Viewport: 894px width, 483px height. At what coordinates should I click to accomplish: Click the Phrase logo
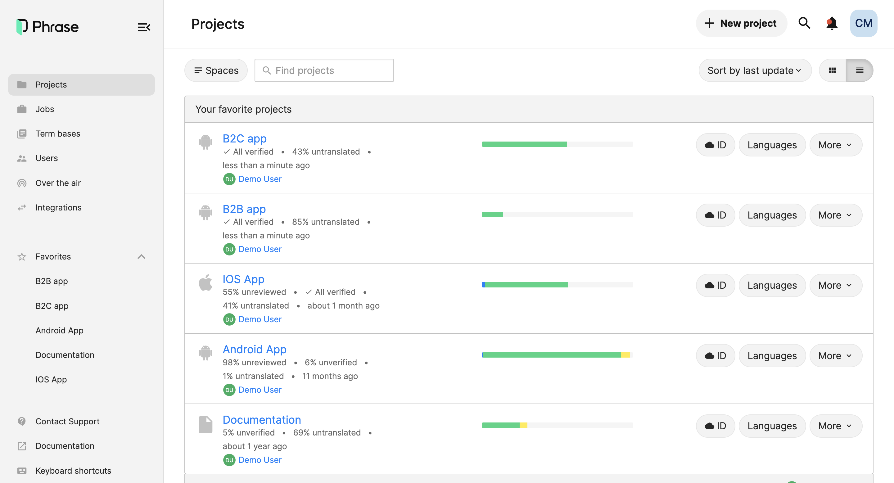47,27
